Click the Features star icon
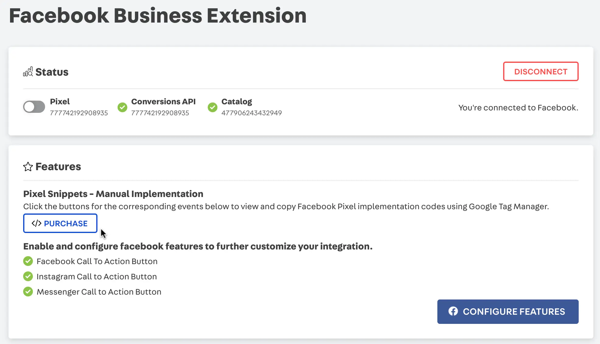The height and width of the screenshot is (344, 600). tap(28, 167)
